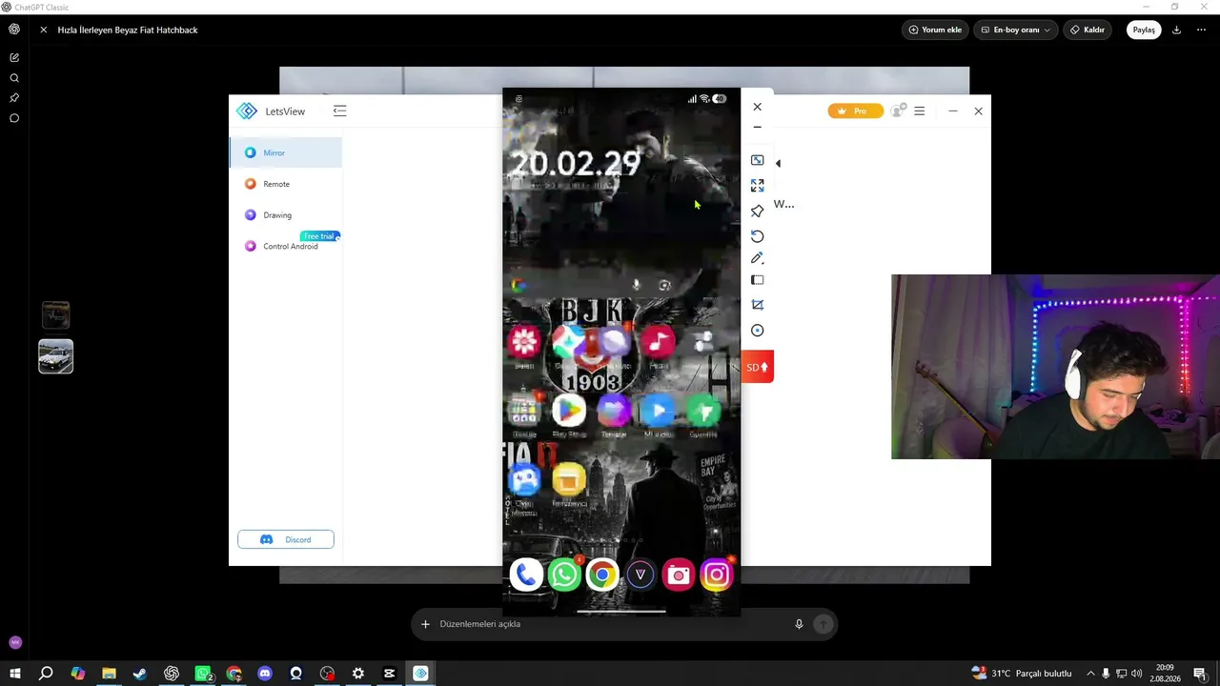Screen dimensions: 1220x686
Task: Take a screenshot with the crop icon
Action: tap(757, 305)
